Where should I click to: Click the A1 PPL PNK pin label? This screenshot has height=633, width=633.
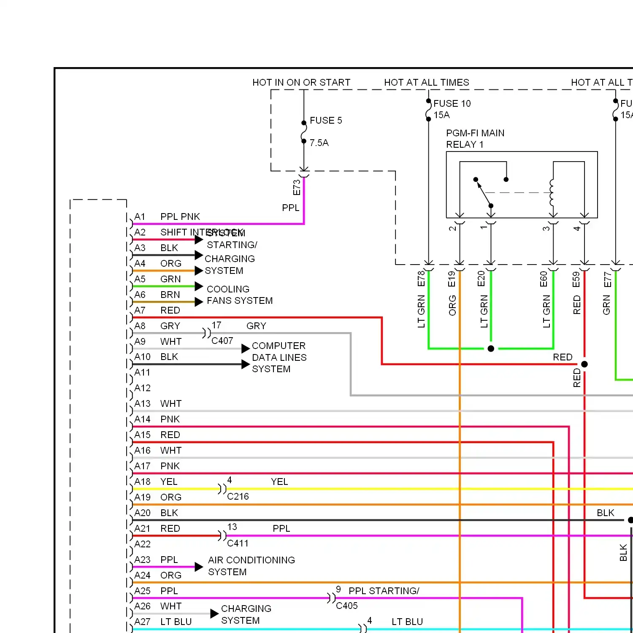click(x=167, y=216)
